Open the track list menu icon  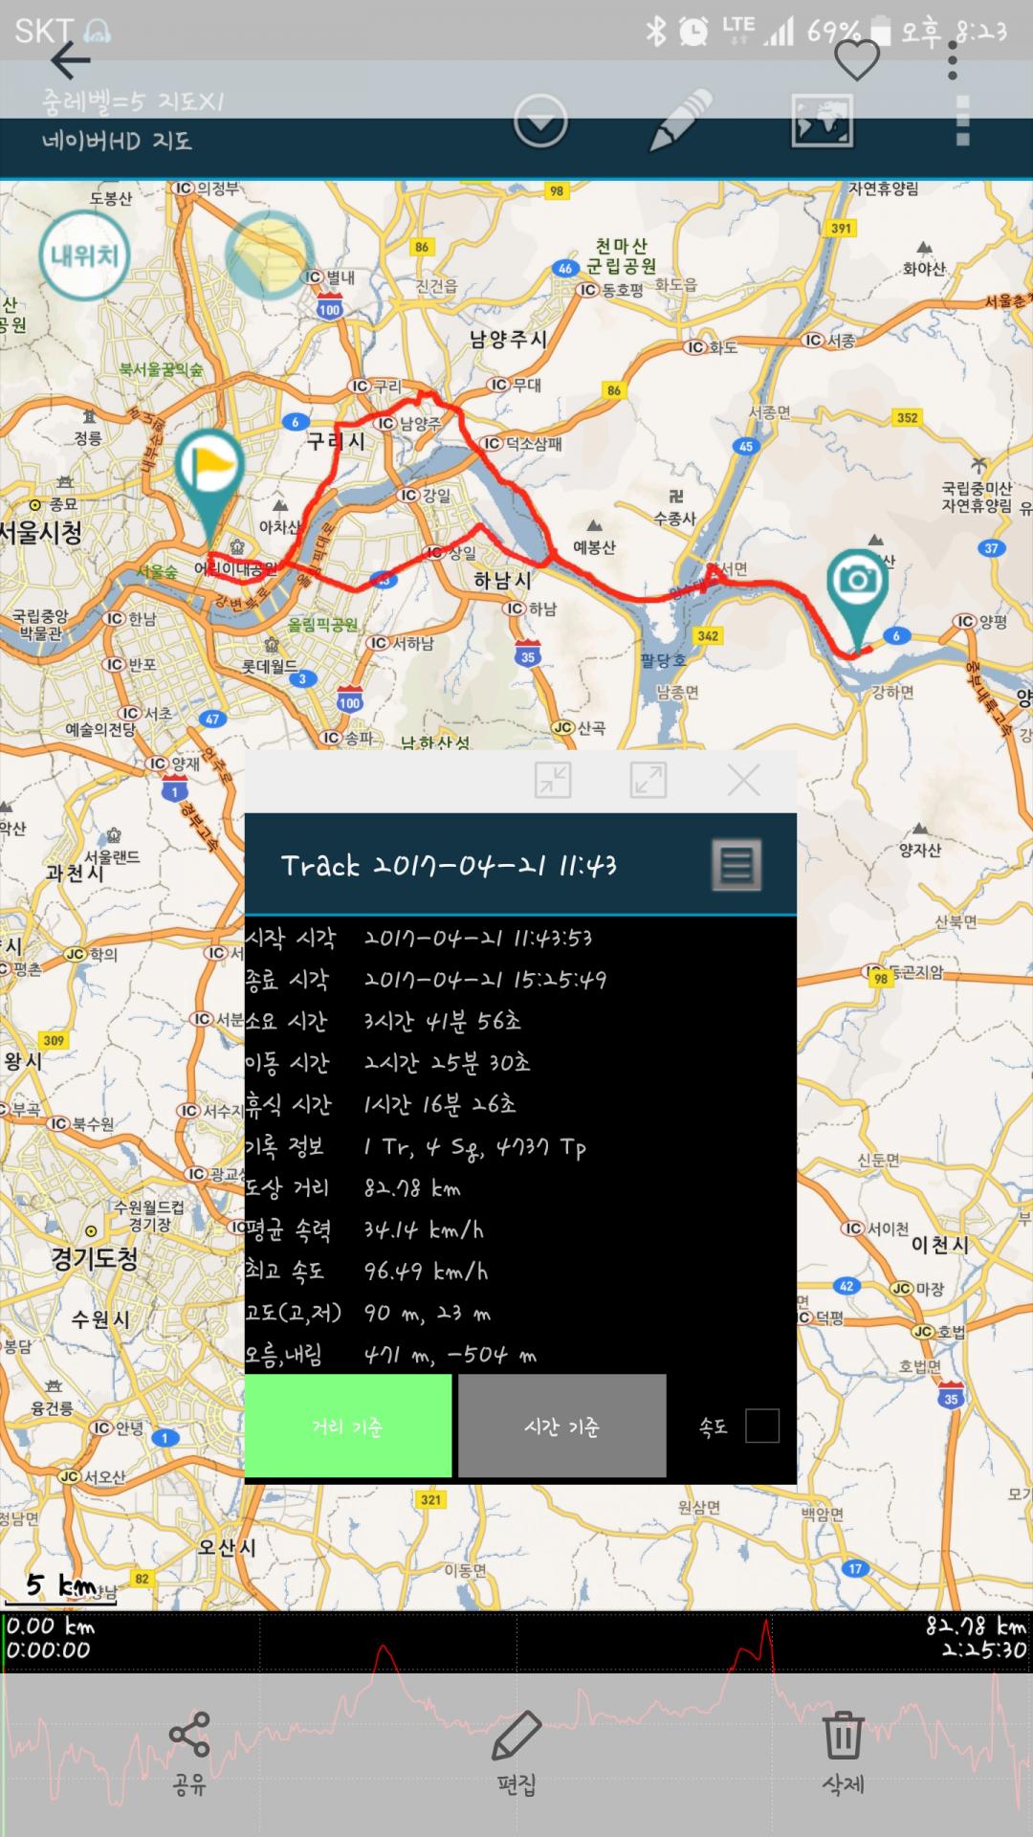click(736, 865)
